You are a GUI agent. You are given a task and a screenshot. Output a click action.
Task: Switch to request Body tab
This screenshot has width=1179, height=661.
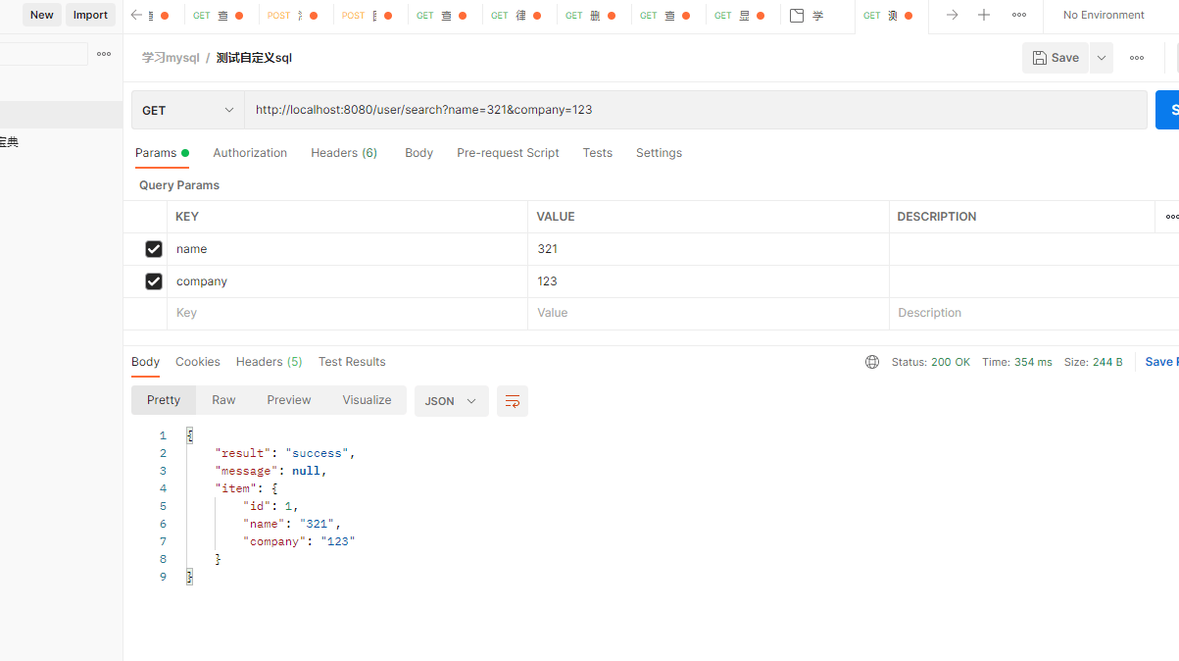[x=418, y=153]
